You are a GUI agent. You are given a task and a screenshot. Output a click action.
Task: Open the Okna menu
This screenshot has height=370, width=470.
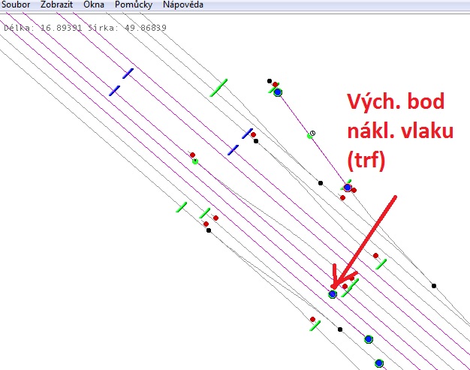[x=94, y=5]
